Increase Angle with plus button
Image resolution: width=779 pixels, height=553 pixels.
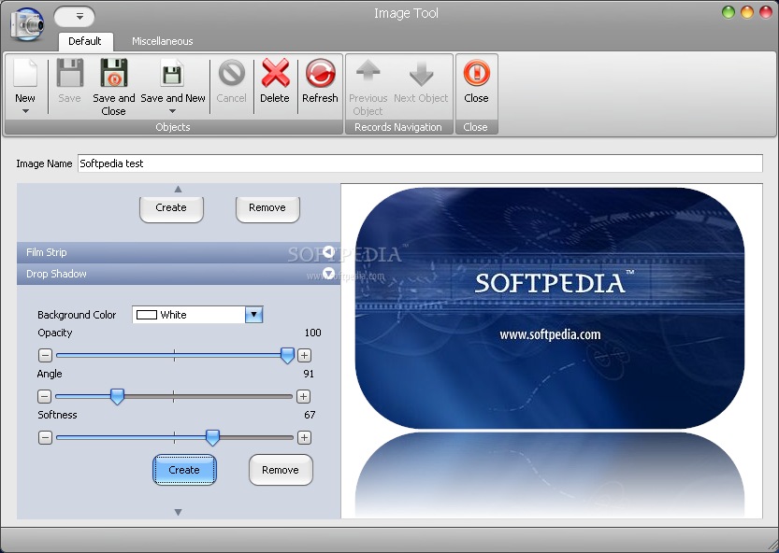tap(304, 396)
